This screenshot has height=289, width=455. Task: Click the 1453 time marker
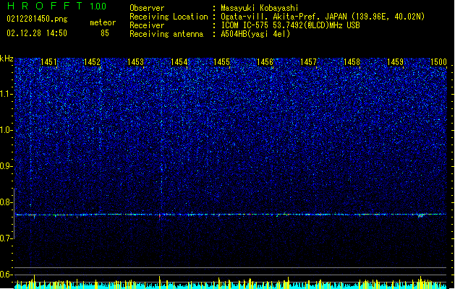135,62
